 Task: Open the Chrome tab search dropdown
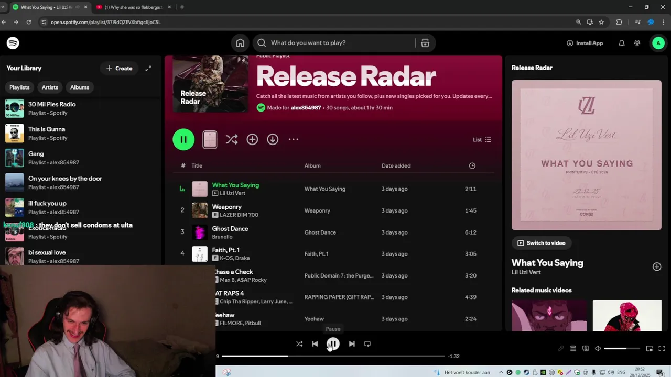3,7
